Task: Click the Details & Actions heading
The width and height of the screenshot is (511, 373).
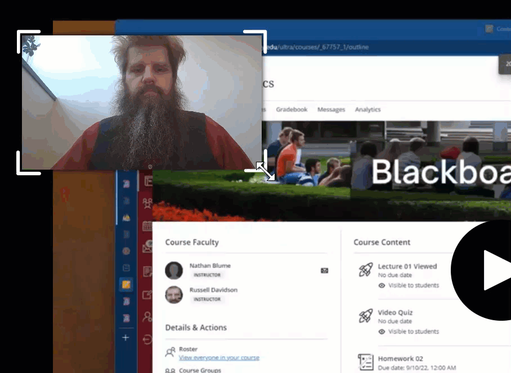Action: [x=196, y=327]
